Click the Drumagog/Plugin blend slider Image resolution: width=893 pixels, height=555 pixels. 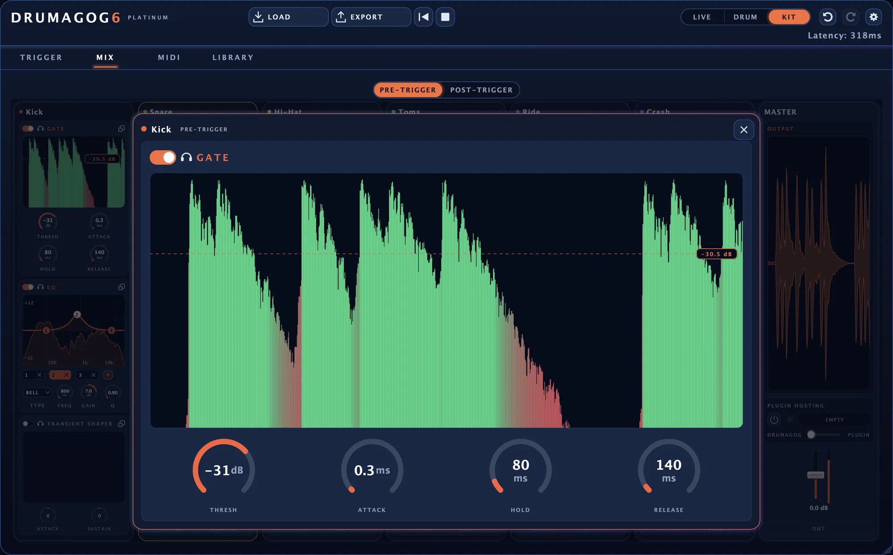pyautogui.click(x=824, y=435)
